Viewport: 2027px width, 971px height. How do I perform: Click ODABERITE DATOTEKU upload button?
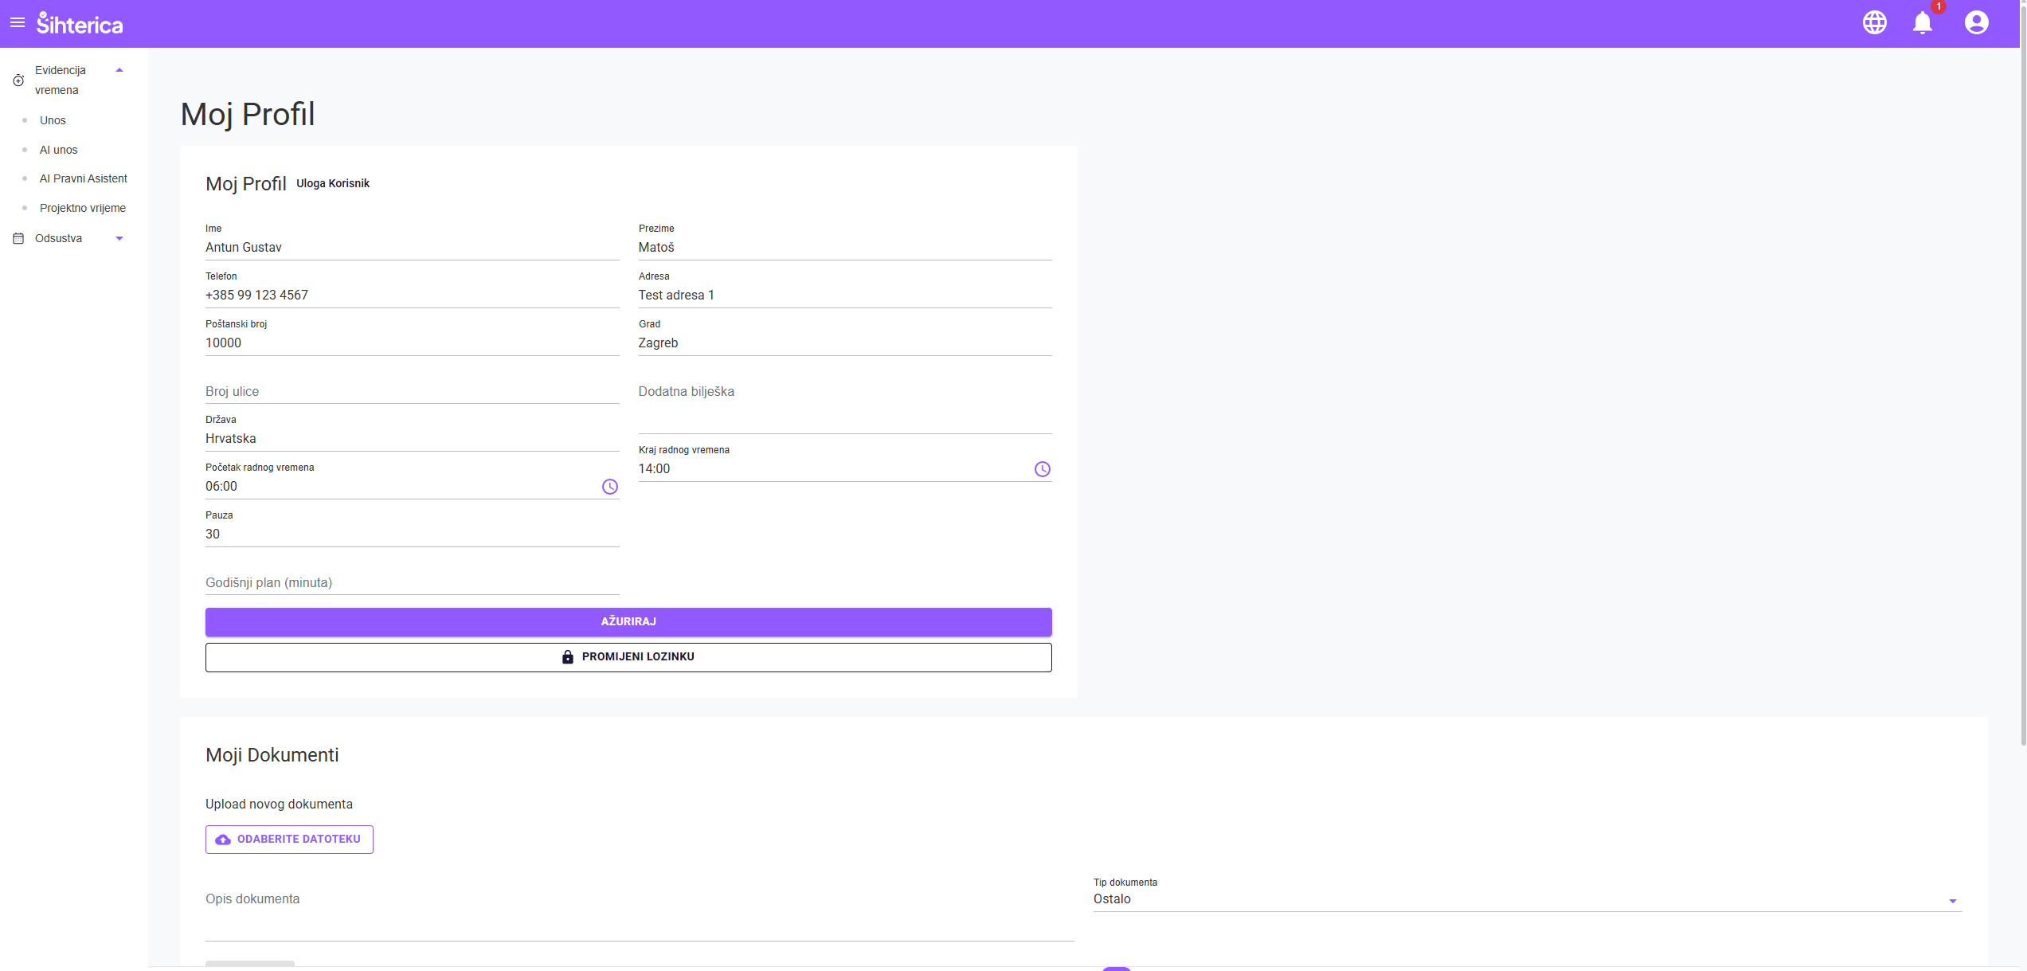[x=289, y=840]
